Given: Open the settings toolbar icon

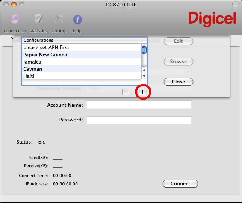Looking at the screenshot, I should pos(59,20).
